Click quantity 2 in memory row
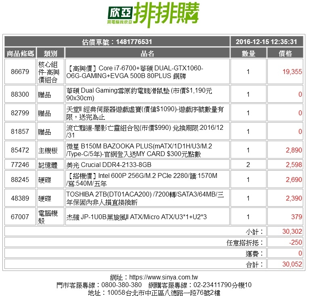The height and width of the screenshot is (296, 309). point(248,165)
